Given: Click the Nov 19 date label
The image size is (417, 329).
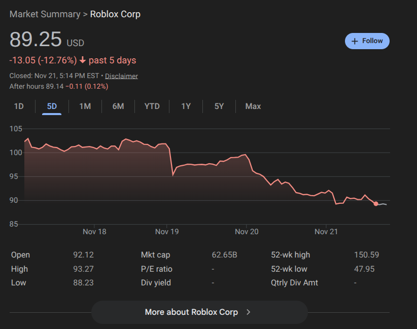Looking at the screenshot, I should click(167, 232).
